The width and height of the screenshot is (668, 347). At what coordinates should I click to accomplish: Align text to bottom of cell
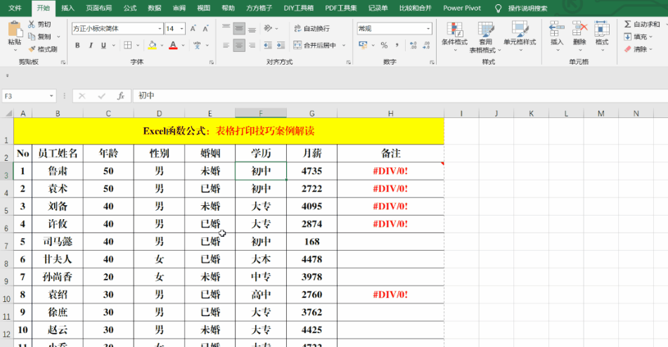252,29
